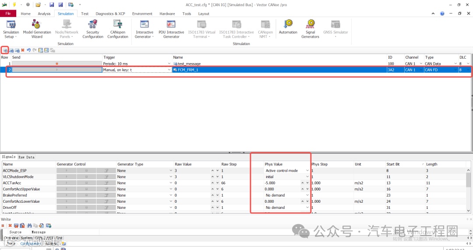Launch Model Generation Wizard
The height and width of the screenshot is (250, 473).
pyautogui.click(x=37, y=29)
